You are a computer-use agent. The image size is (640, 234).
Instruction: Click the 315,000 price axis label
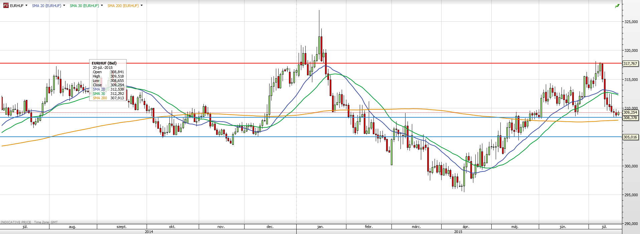(631, 80)
